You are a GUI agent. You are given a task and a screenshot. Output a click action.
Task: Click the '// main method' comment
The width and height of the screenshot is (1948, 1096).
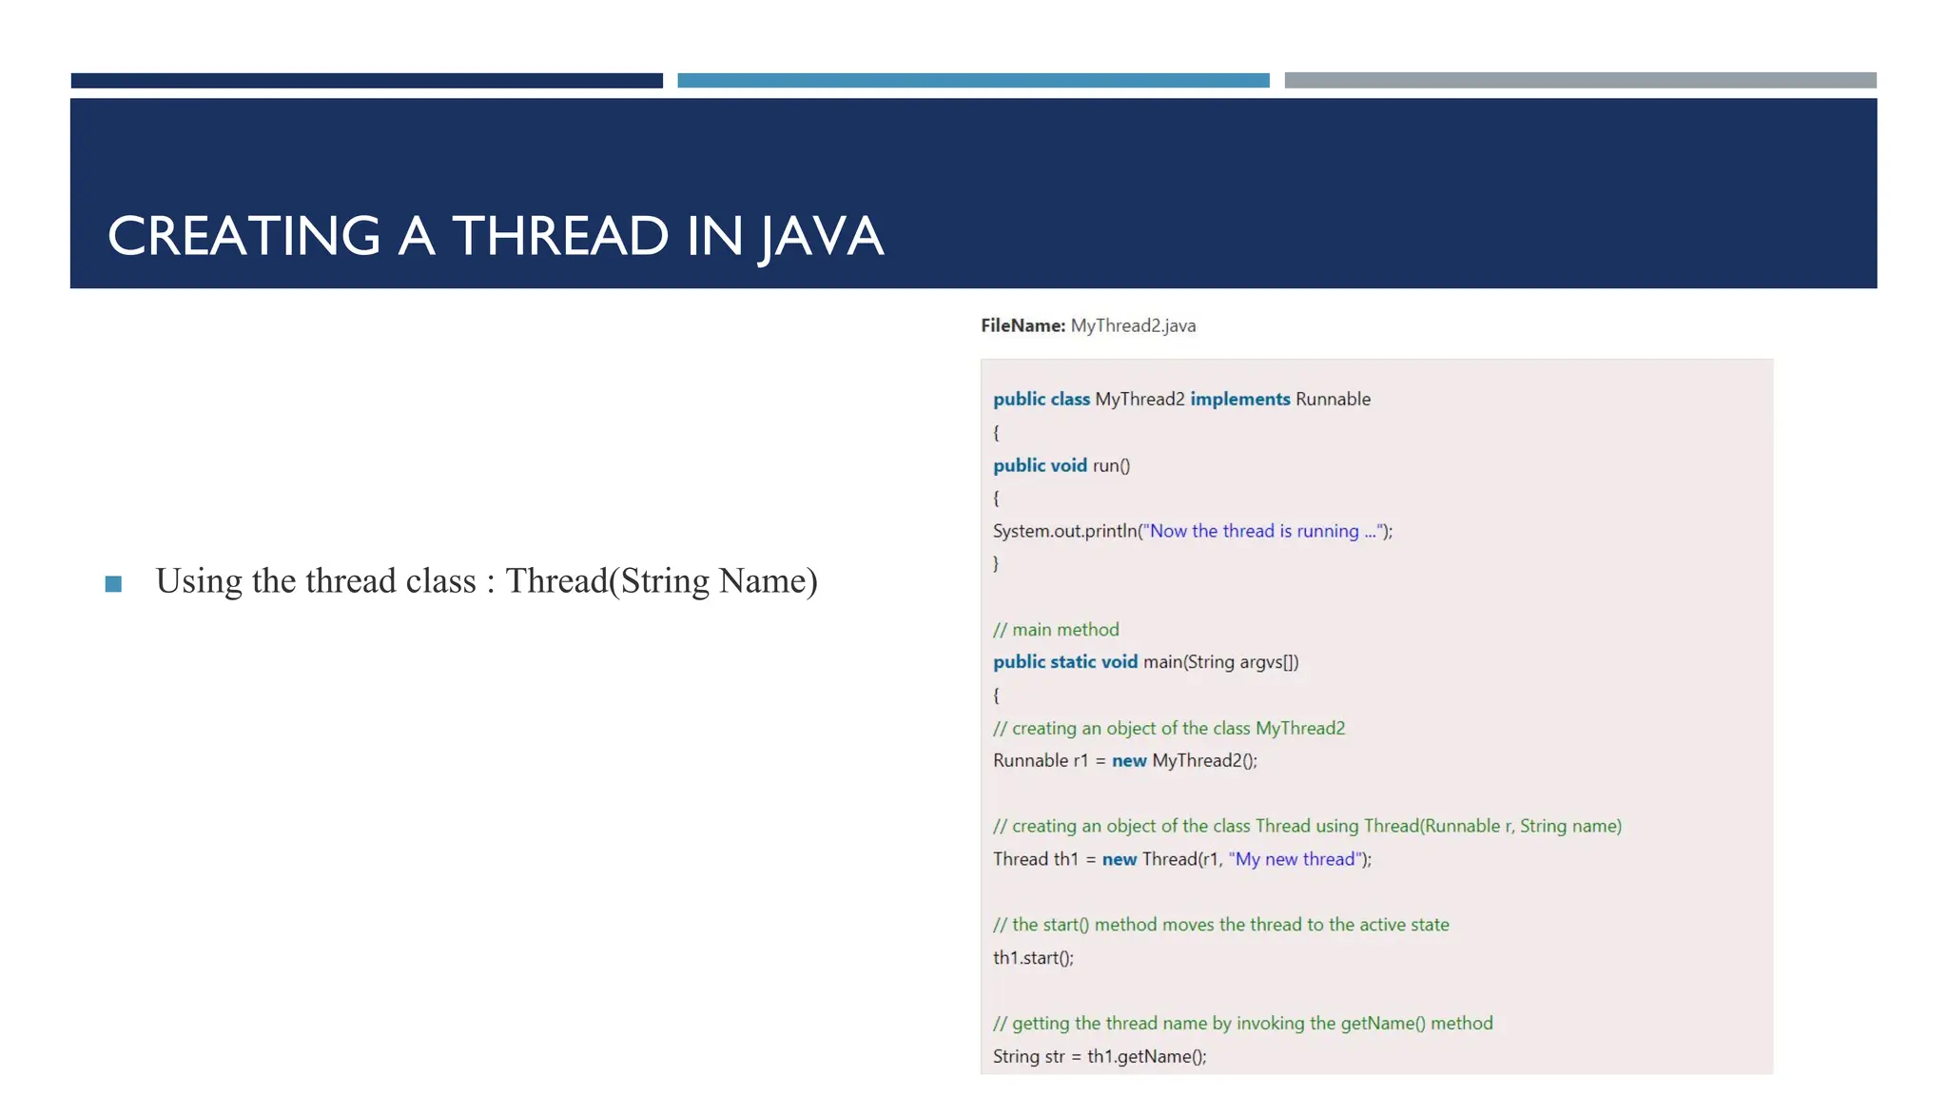[x=1056, y=630]
